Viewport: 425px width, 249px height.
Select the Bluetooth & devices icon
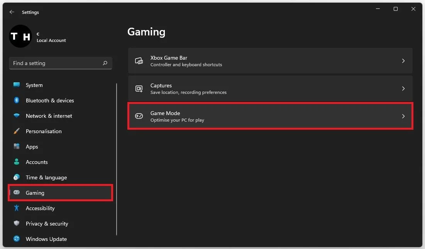pyautogui.click(x=17, y=100)
